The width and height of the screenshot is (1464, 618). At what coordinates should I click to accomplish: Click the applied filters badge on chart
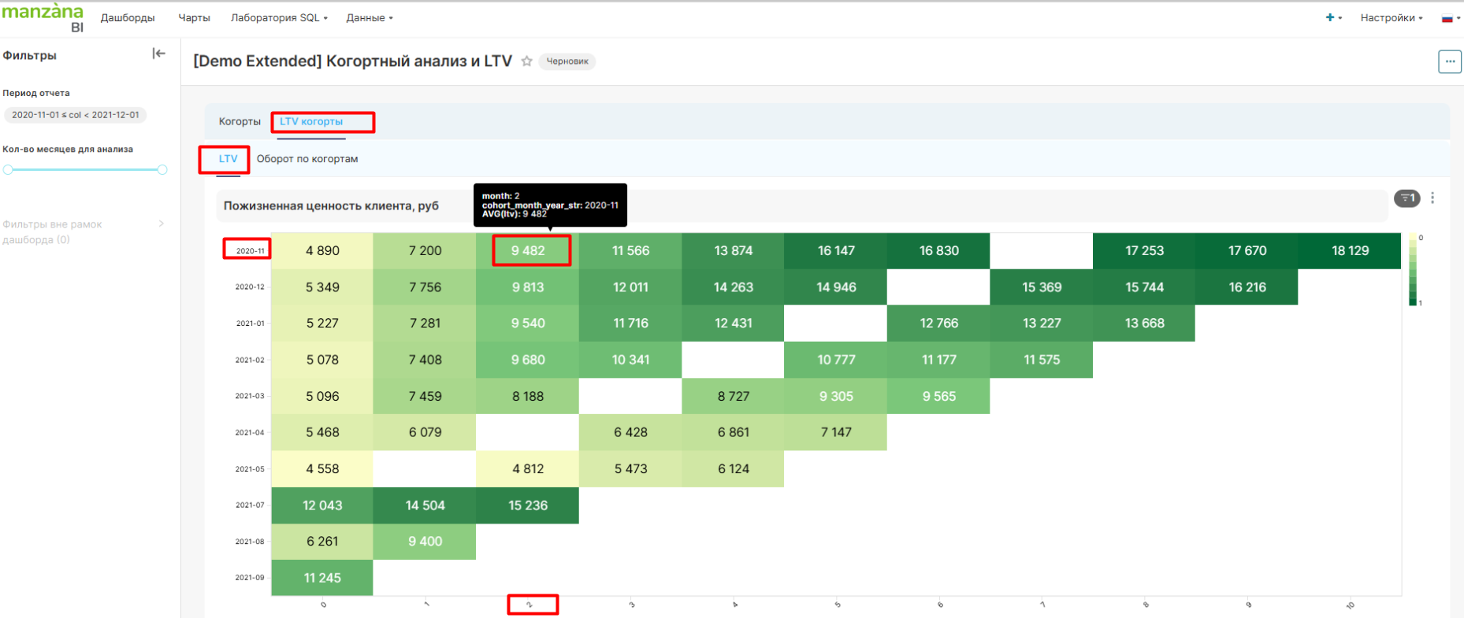[1406, 198]
